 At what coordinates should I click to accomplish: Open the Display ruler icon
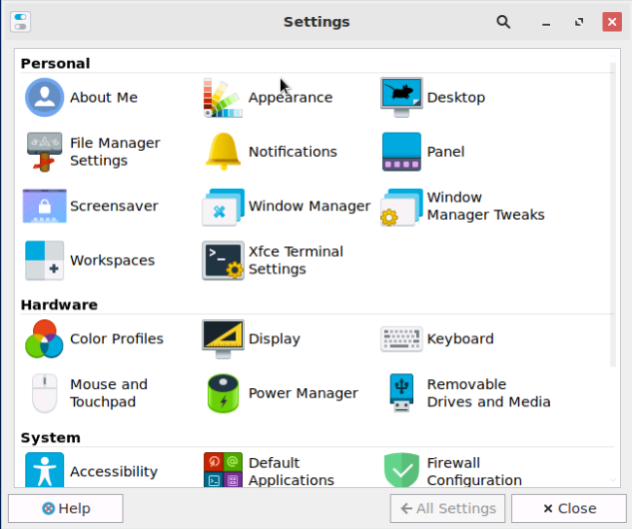pyautogui.click(x=223, y=338)
